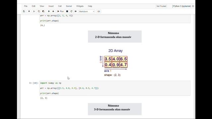Viewport: 212px width, 119px height.
Task: Move selected cell up arrow
Action: click(49, 12)
